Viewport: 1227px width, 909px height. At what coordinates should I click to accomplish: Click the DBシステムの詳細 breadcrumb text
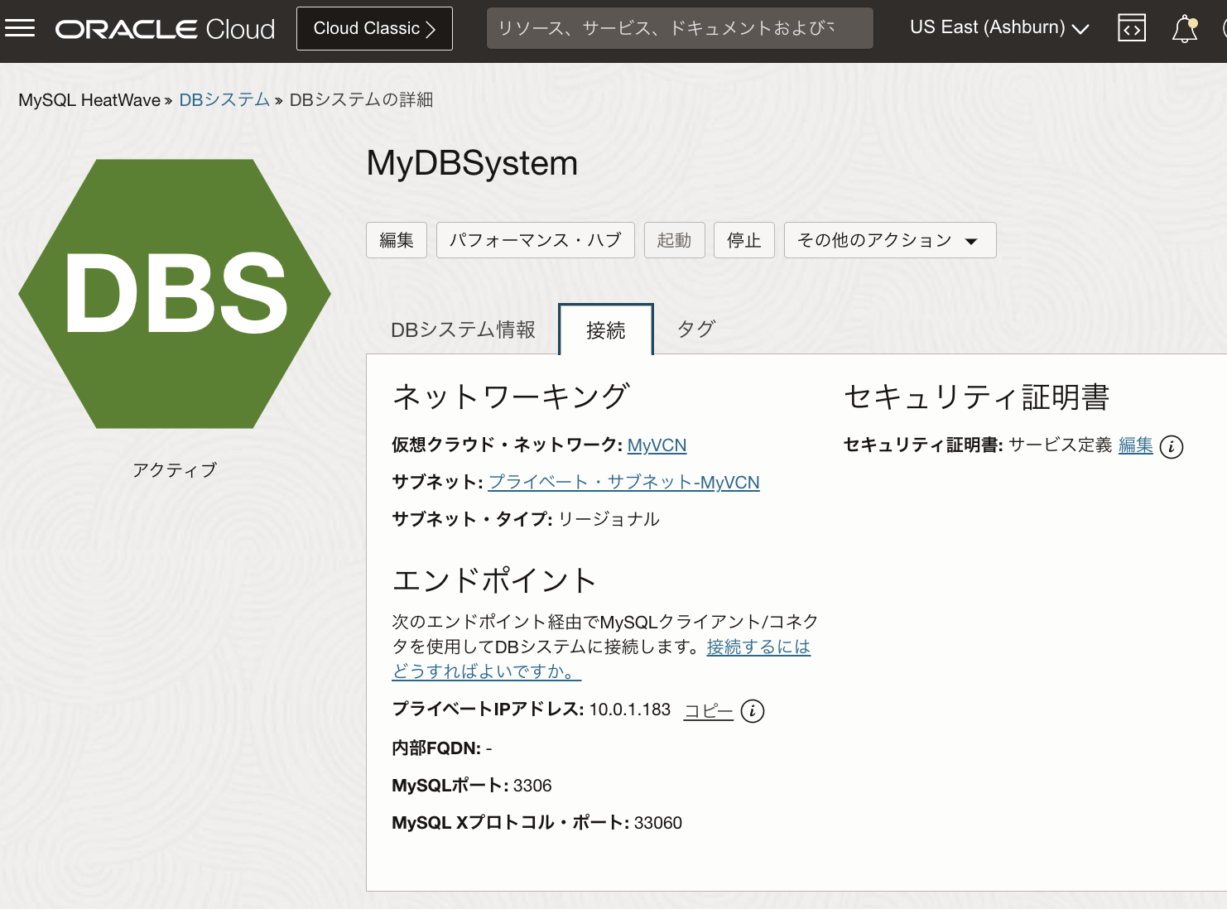pyautogui.click(x=361, y=99)
